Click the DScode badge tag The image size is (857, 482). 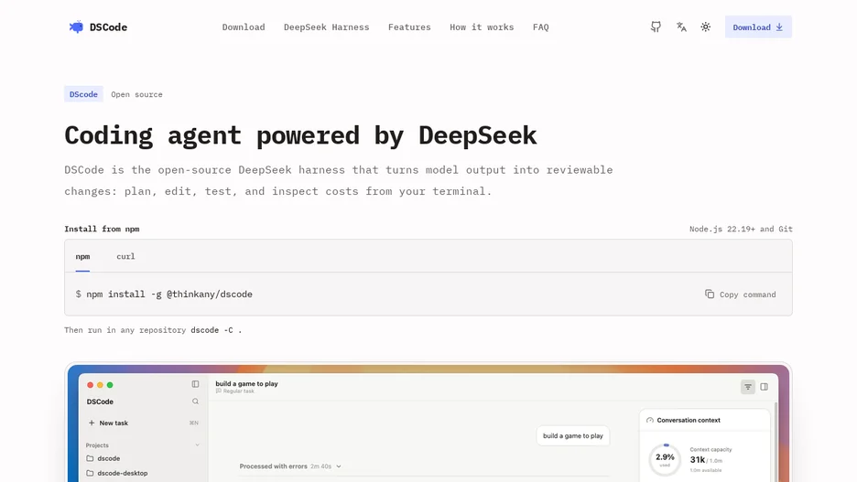click(83, 94)
